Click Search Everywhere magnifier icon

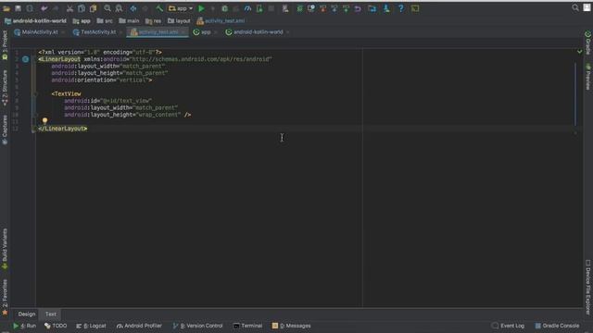click(575, 8)
